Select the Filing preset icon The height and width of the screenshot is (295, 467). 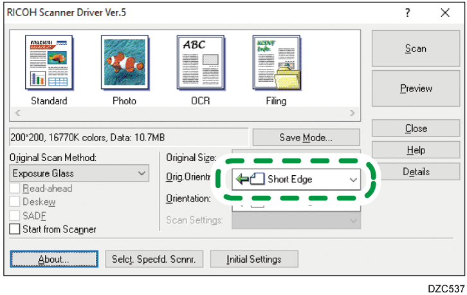(276, 63)
